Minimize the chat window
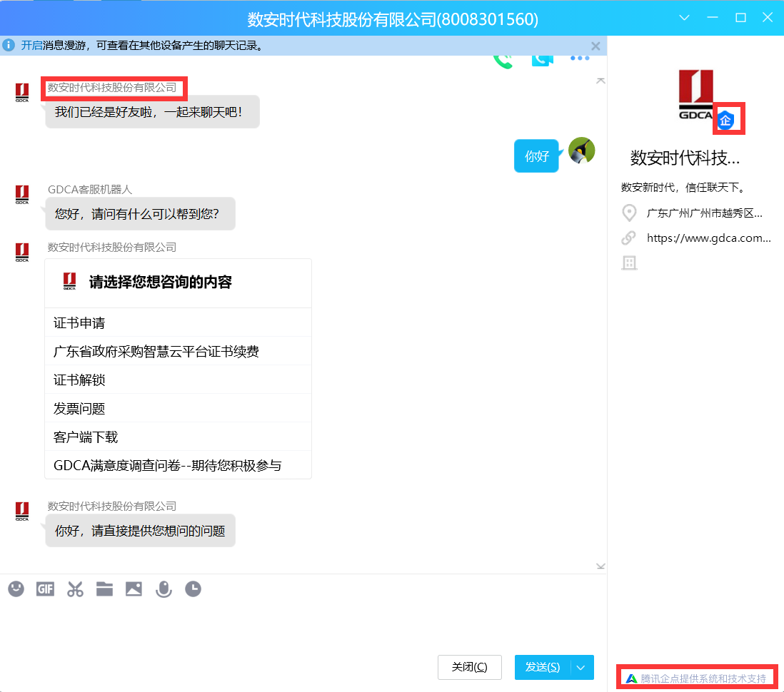This screenshot has width=784, height=692. coord(713,18)
